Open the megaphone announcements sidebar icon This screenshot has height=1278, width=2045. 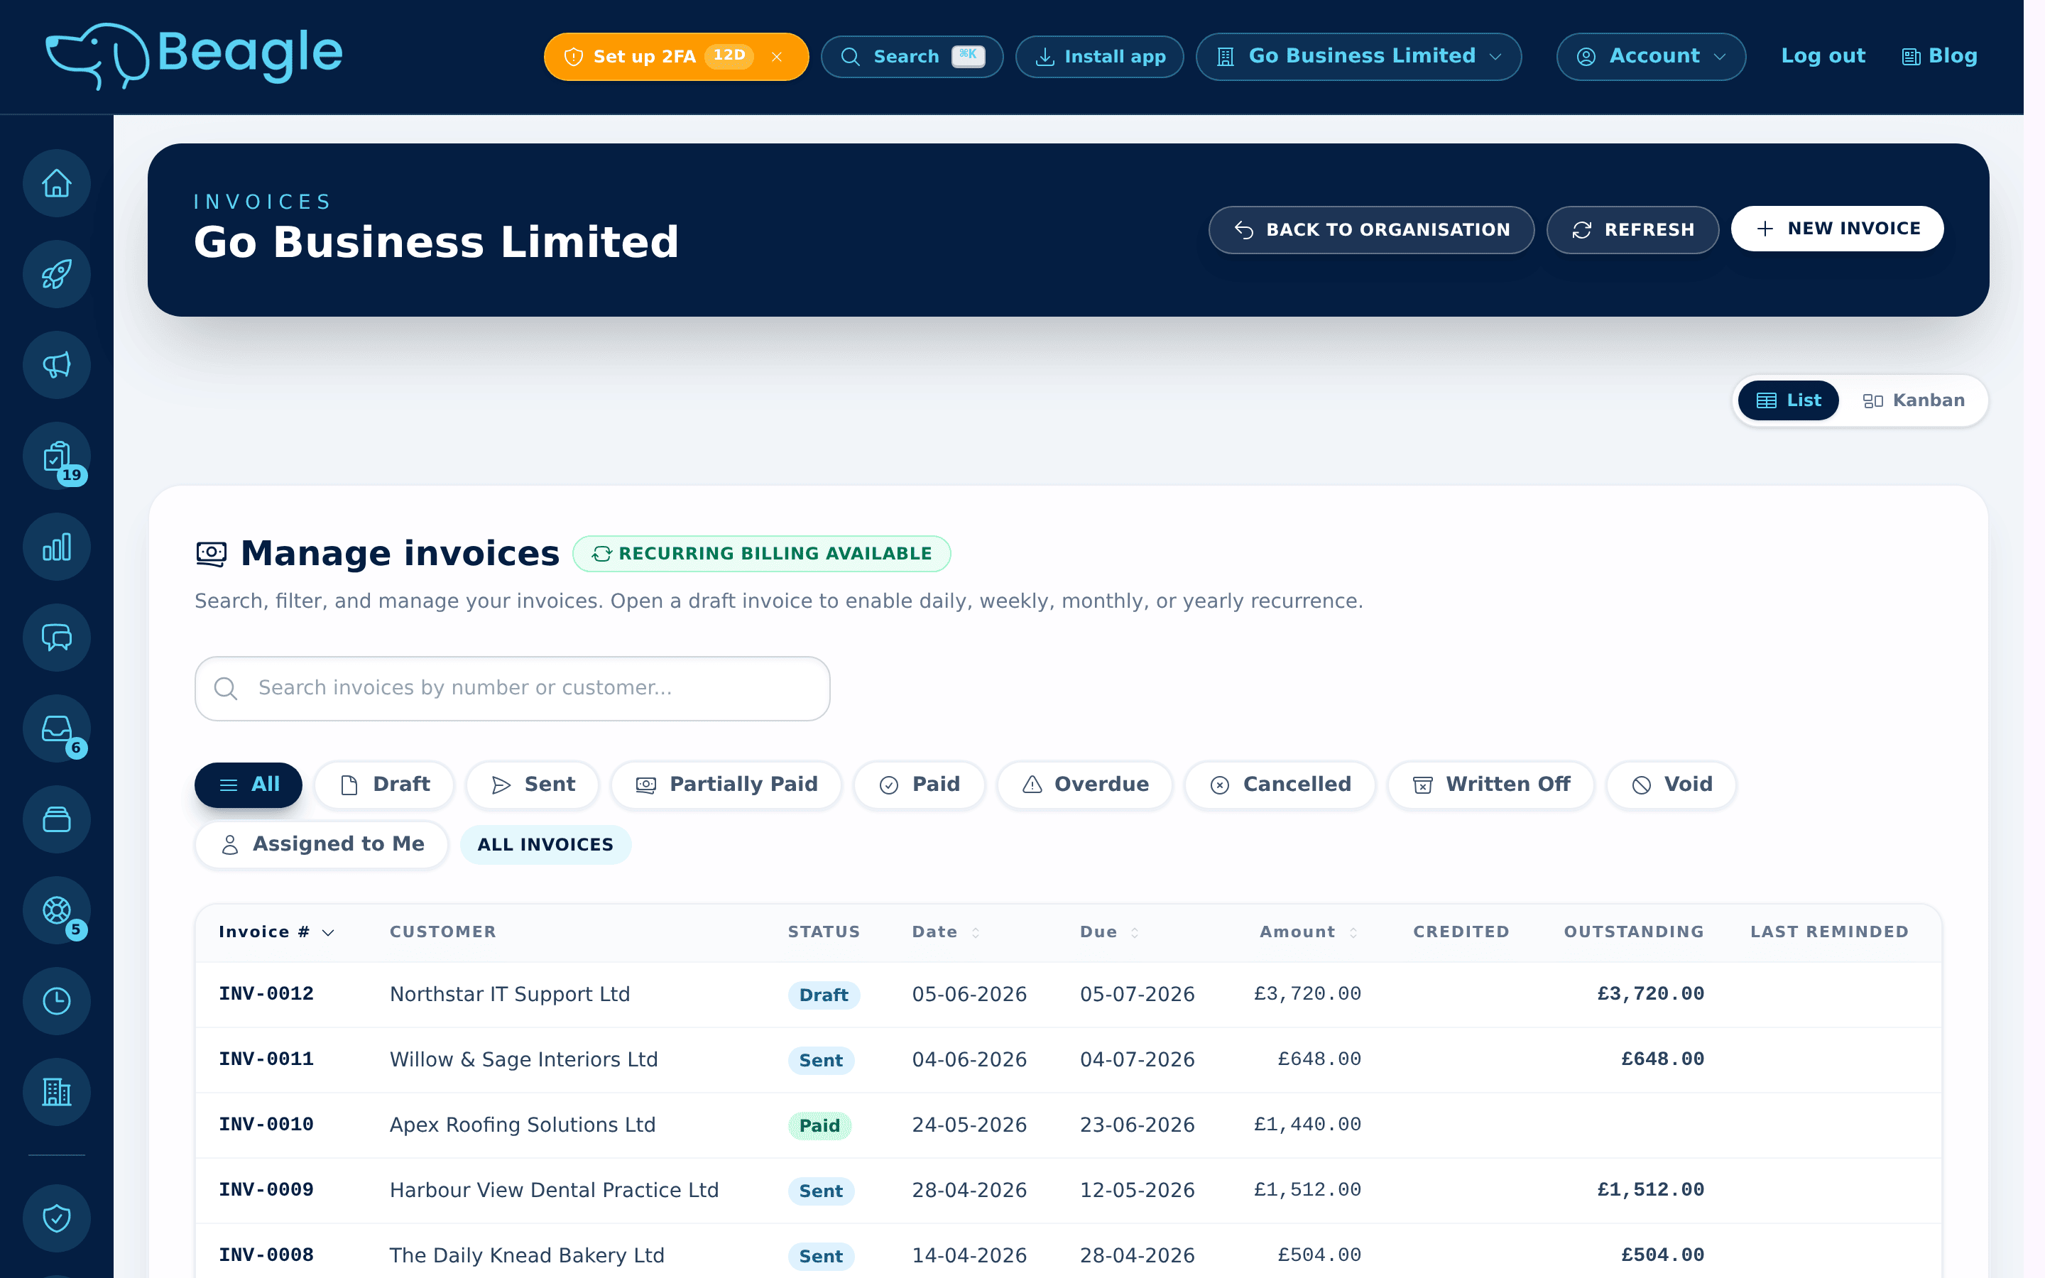[x=57, y=364]
